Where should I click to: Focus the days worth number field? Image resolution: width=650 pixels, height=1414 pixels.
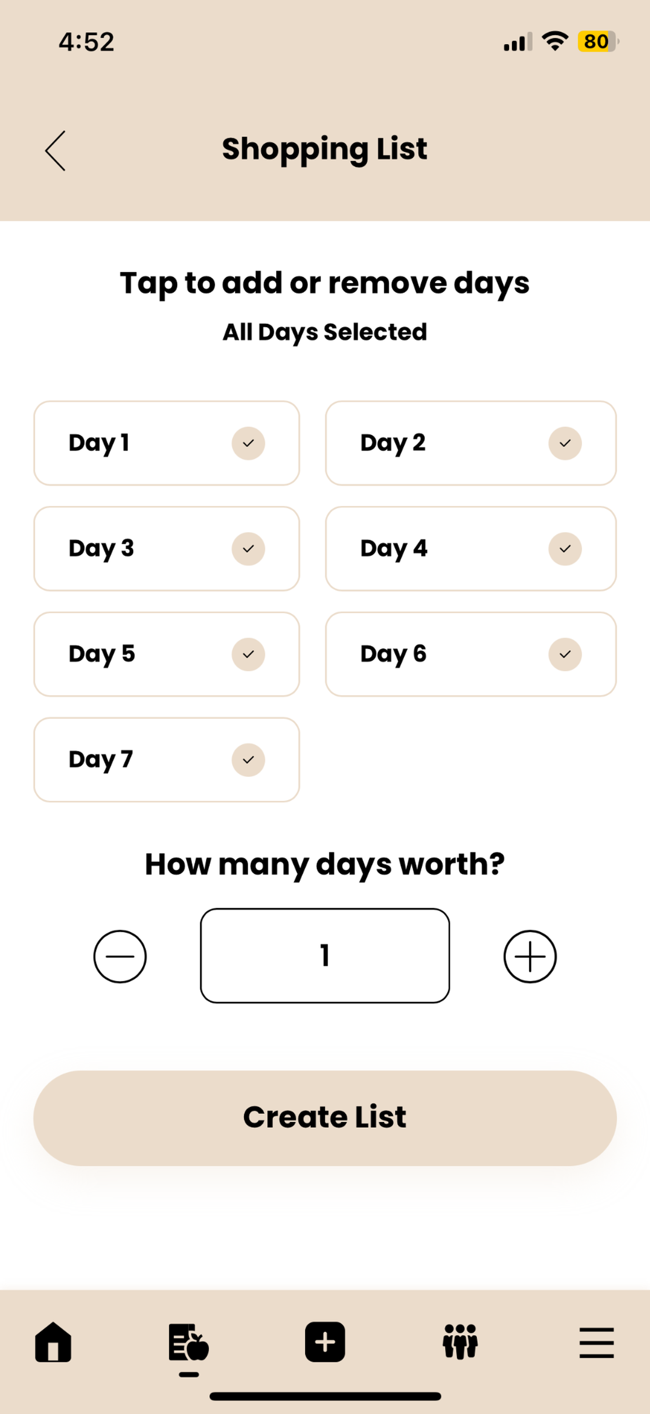coord(325,955)
